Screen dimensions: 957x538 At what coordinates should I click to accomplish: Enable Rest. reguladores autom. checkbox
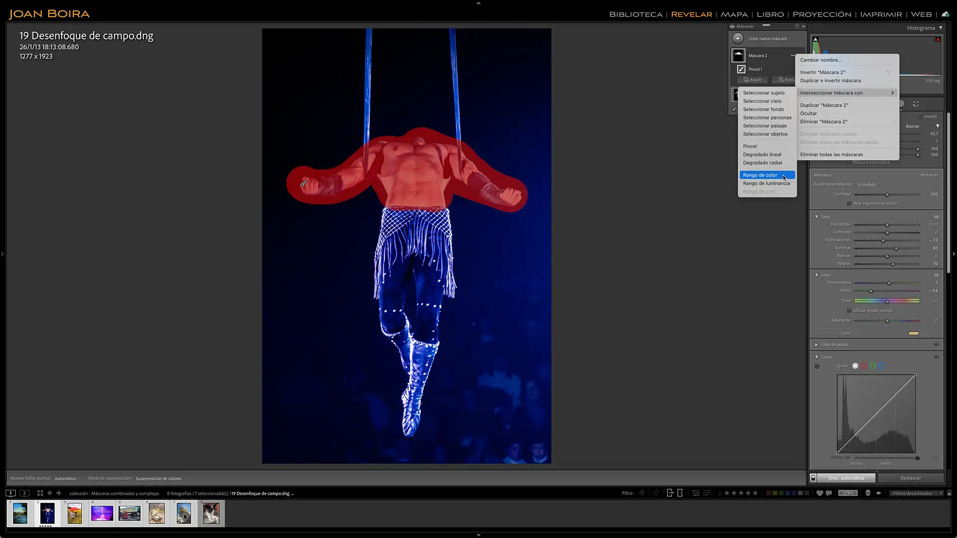[x=849, y=203]
